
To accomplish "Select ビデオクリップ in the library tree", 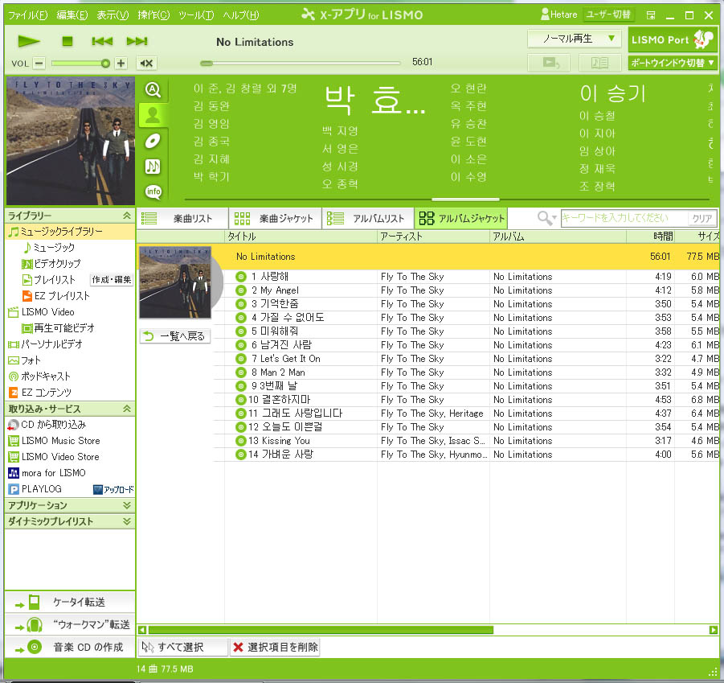I will click(x=51, y=263).
